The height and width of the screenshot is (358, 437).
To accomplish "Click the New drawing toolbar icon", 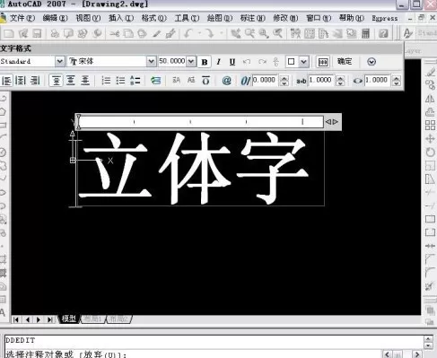I will [9, 33].
